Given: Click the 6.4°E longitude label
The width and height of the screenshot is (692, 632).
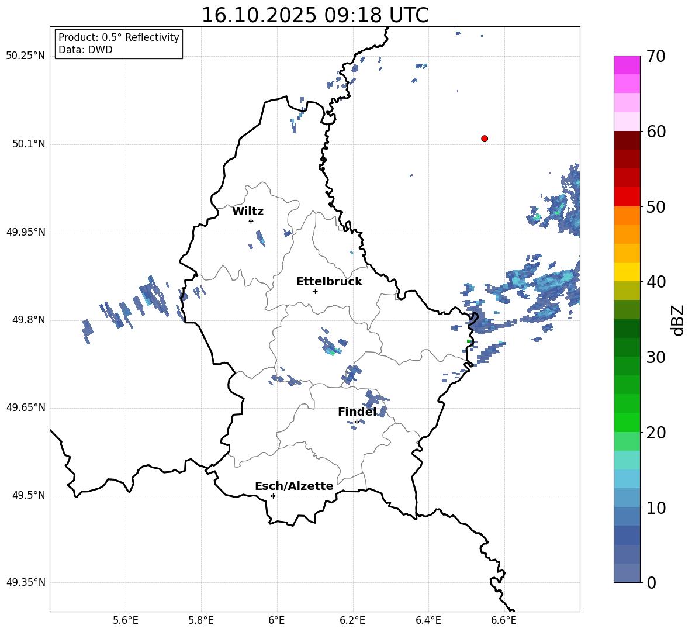Looking at the screenshot, I should point(428,620).
